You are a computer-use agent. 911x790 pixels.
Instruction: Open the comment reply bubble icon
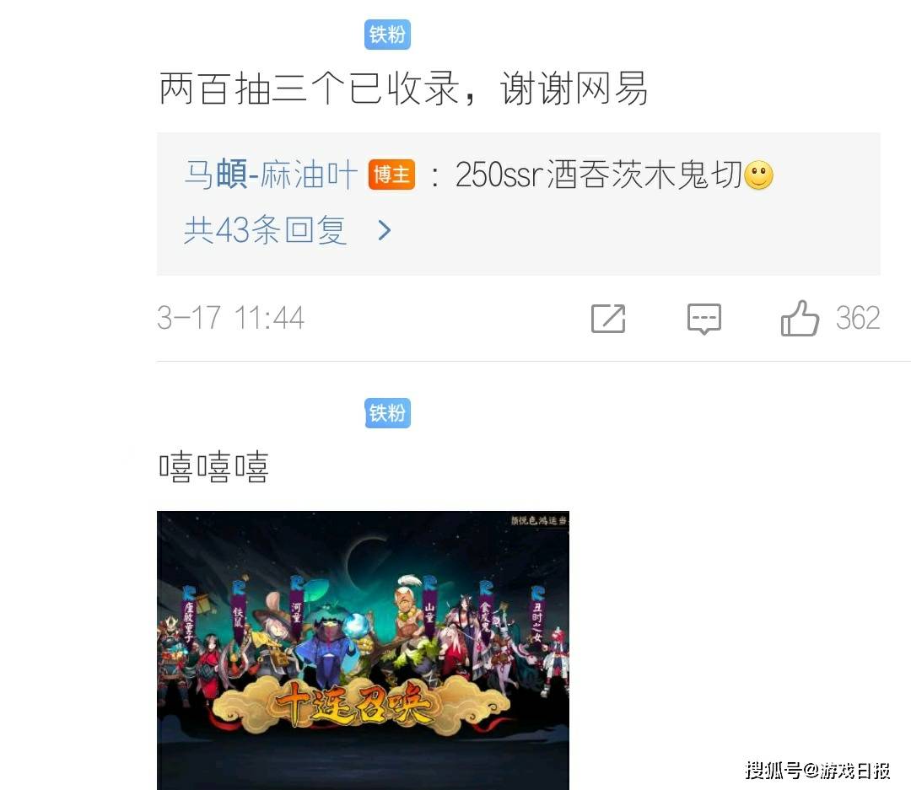point(704,319)
